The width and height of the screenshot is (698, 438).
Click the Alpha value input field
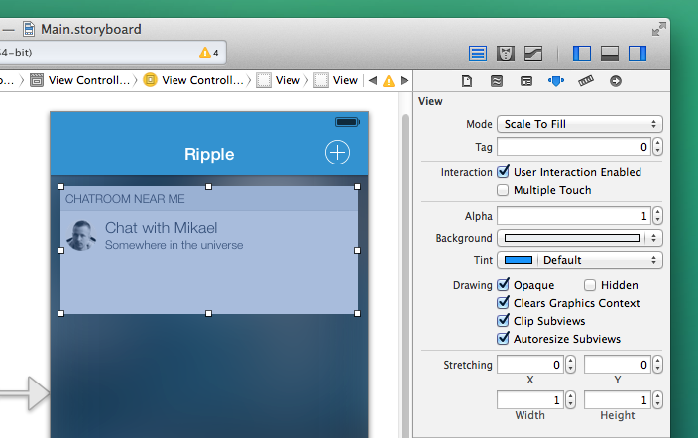(573, 216)
